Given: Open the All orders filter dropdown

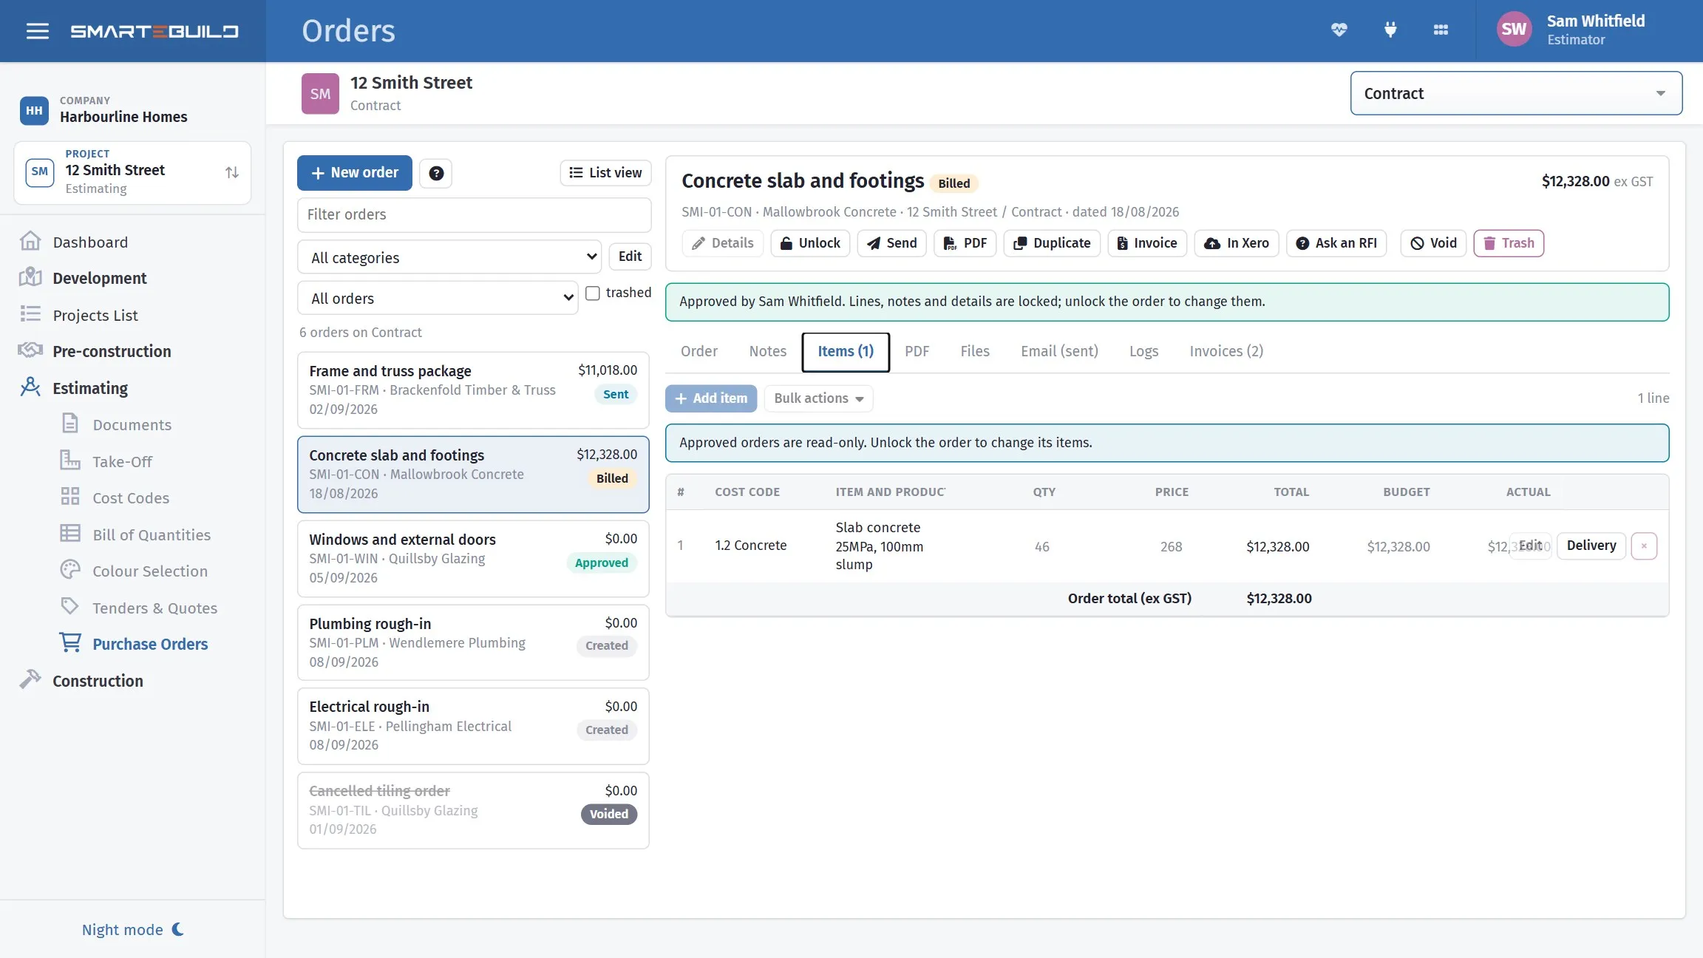Looking at the screenshot, I should click(438, 298).
